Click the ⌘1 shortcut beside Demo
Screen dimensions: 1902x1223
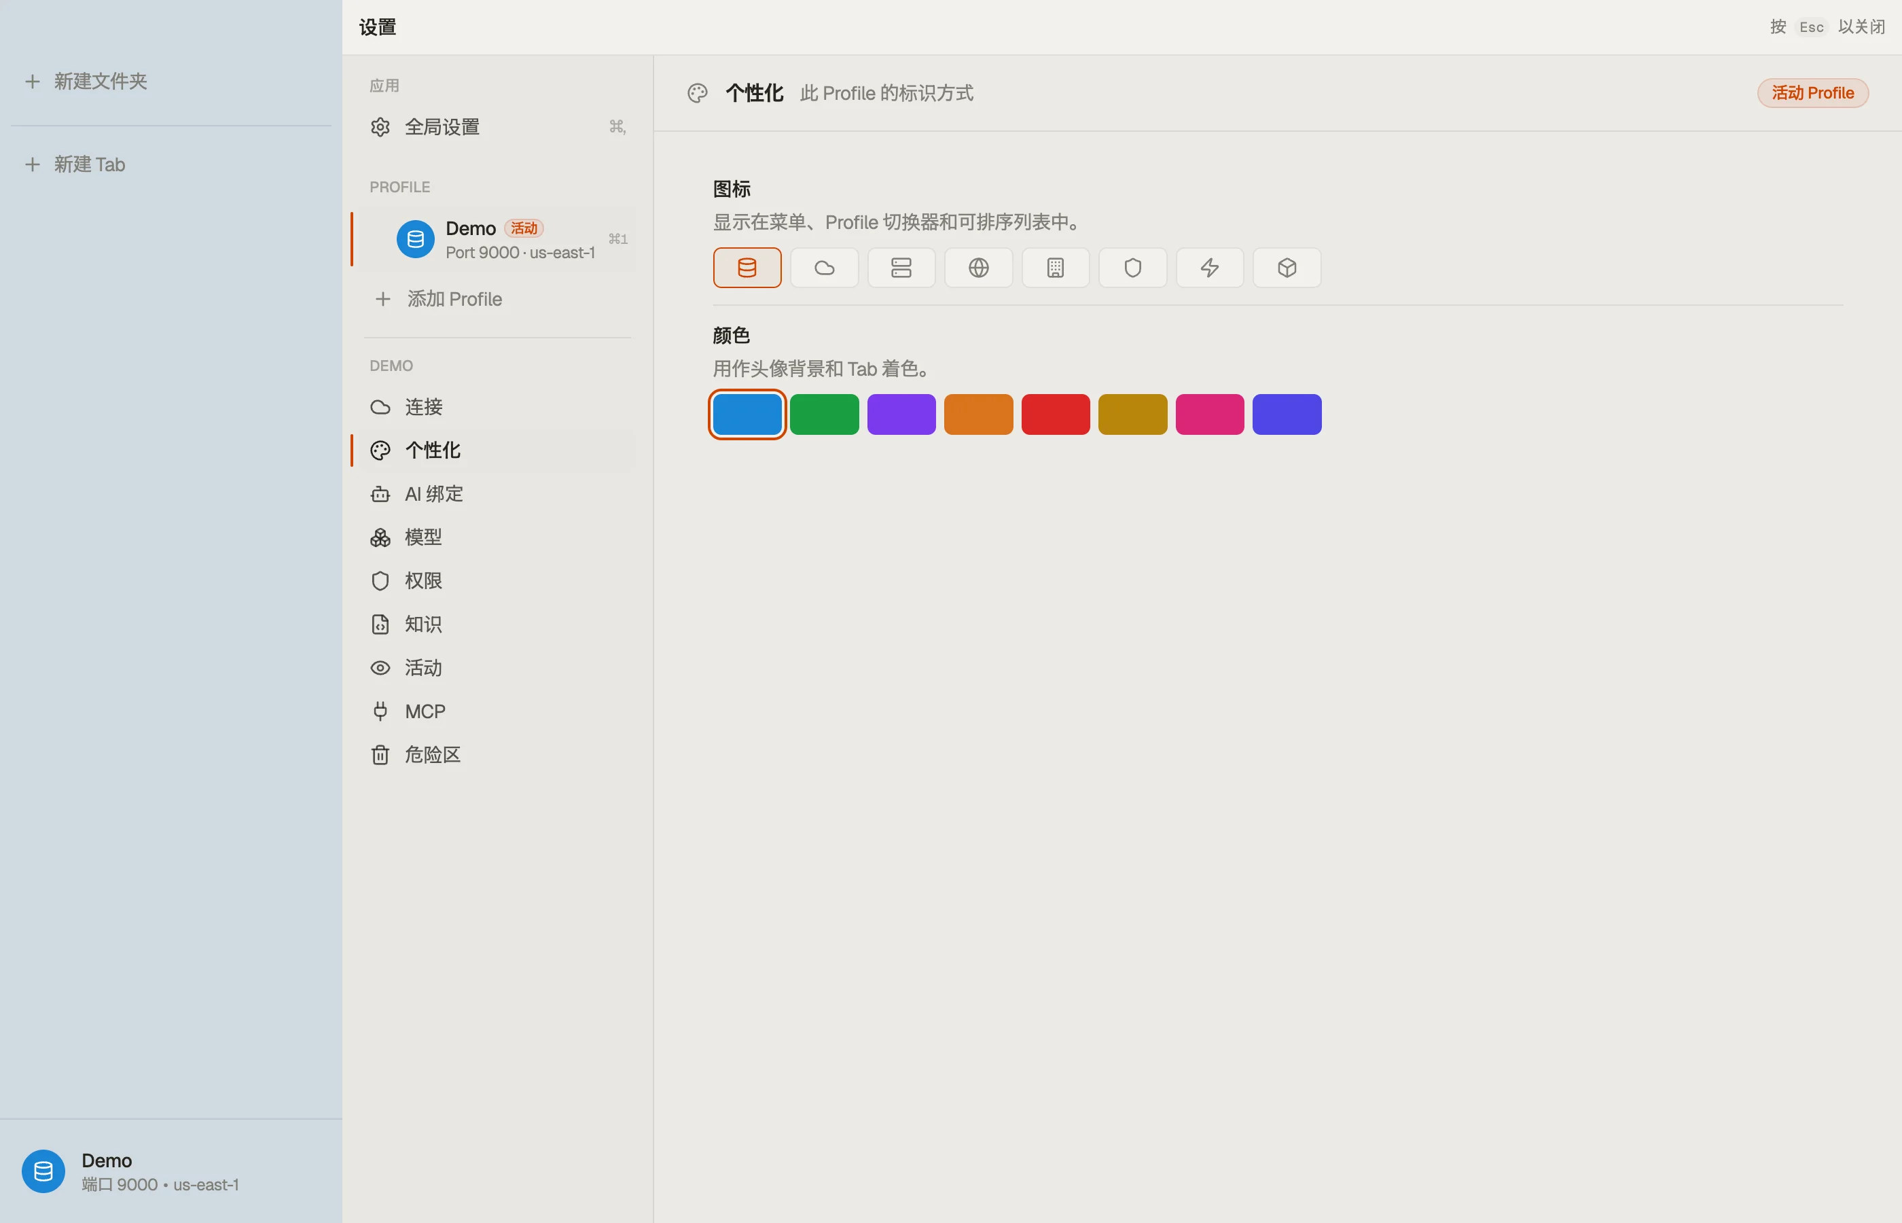pyautogui.click(x=617, y=239)
